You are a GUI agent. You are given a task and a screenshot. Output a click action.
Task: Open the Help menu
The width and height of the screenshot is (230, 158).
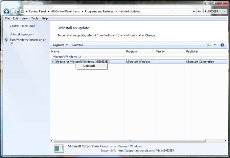click(45, 18)
